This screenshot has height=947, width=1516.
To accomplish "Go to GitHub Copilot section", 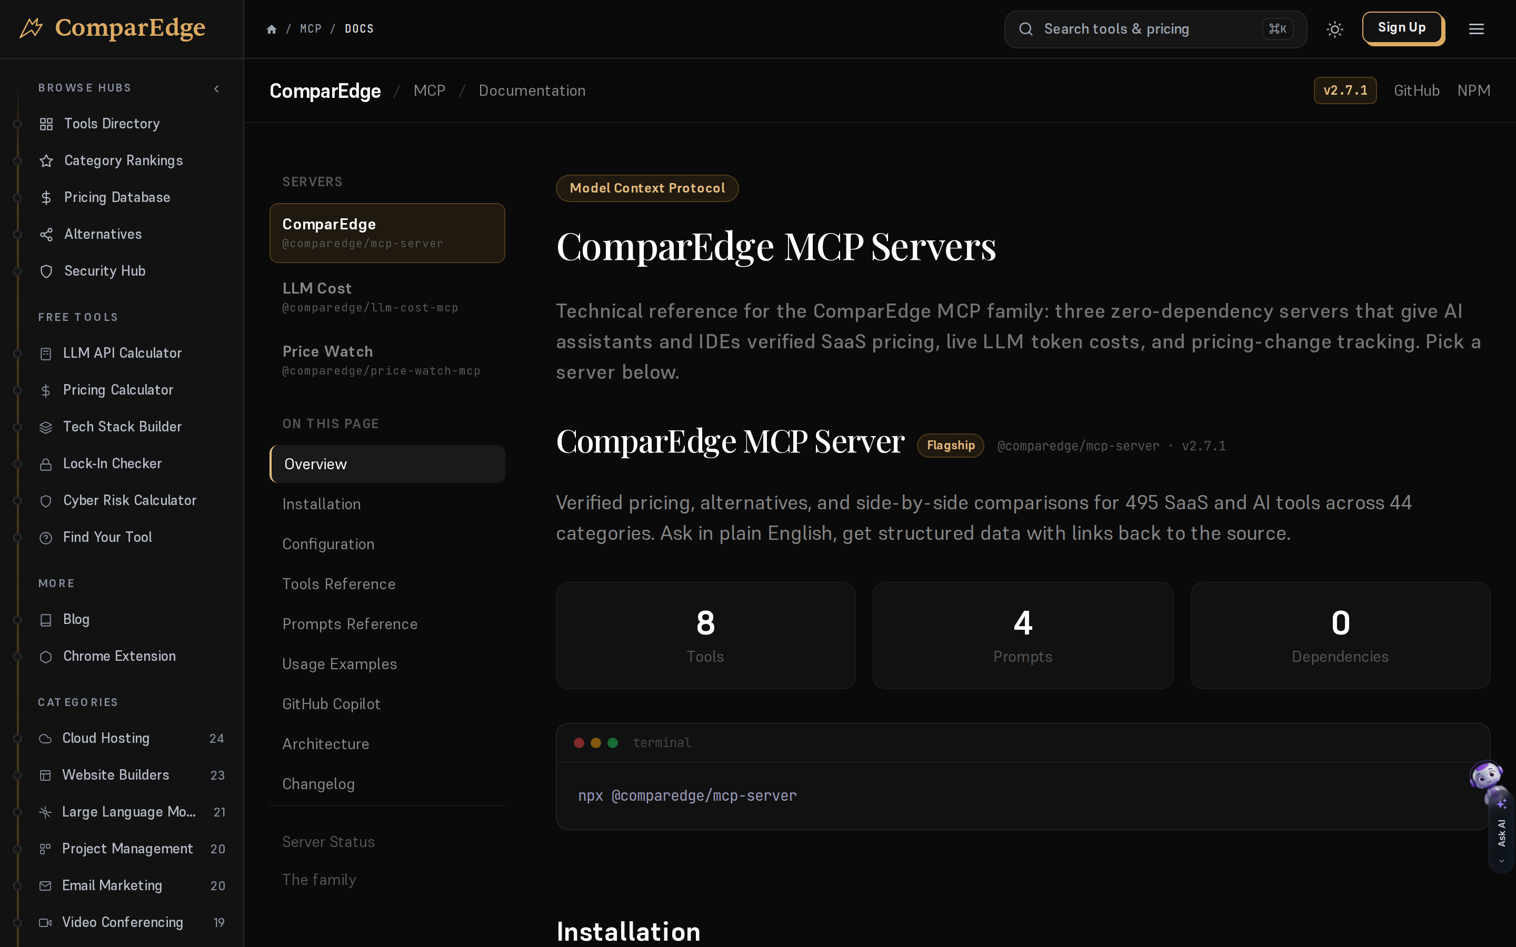I will pos(332,704).
